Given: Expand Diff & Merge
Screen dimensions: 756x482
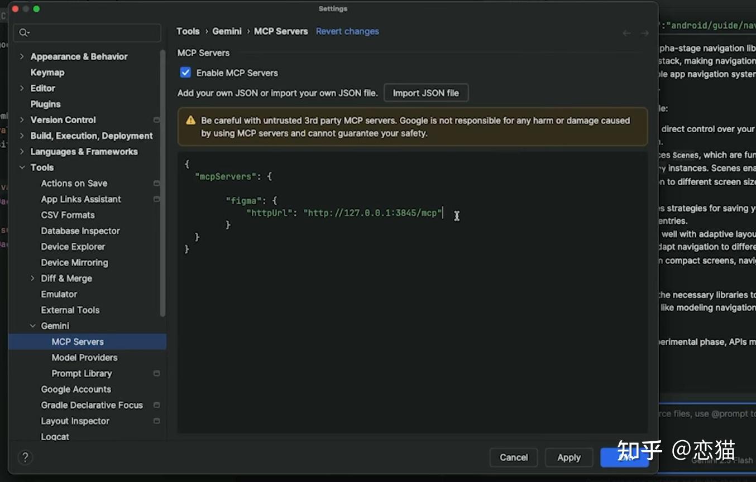Looking at the screenshot, I should pos(32,278).
